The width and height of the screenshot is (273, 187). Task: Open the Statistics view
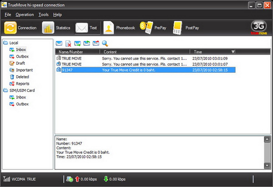56,28
